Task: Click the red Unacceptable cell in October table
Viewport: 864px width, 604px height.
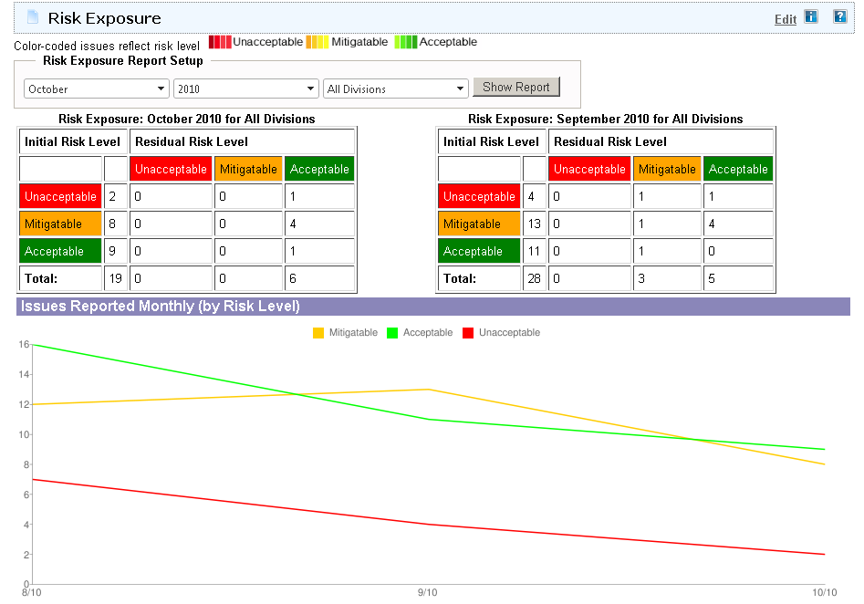Action: pos(59,196)
